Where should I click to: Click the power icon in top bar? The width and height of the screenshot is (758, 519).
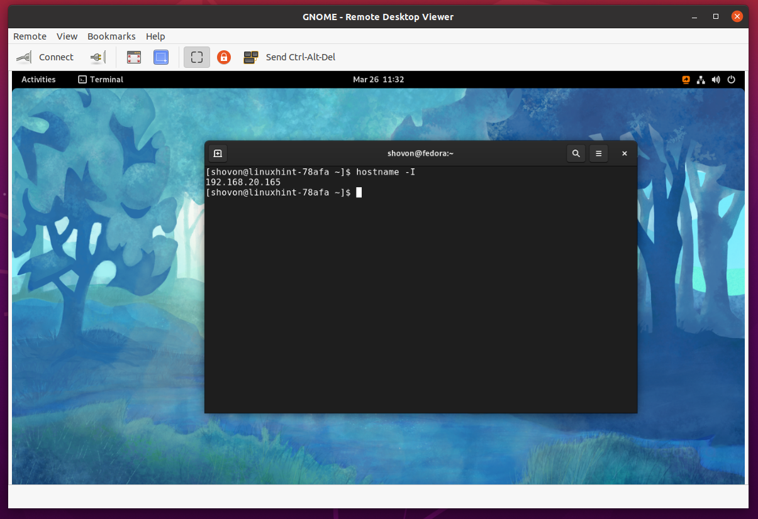click(731, 80)
